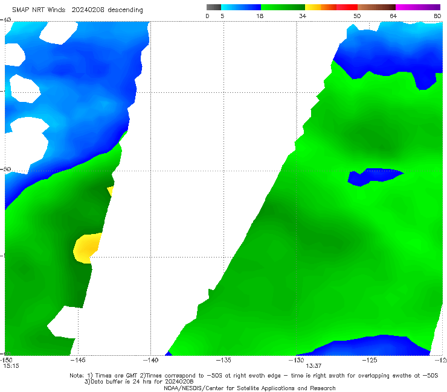The image size is (447, 392).
Task: Click the large yellow high-wind patch
Action: coord(87,248)
